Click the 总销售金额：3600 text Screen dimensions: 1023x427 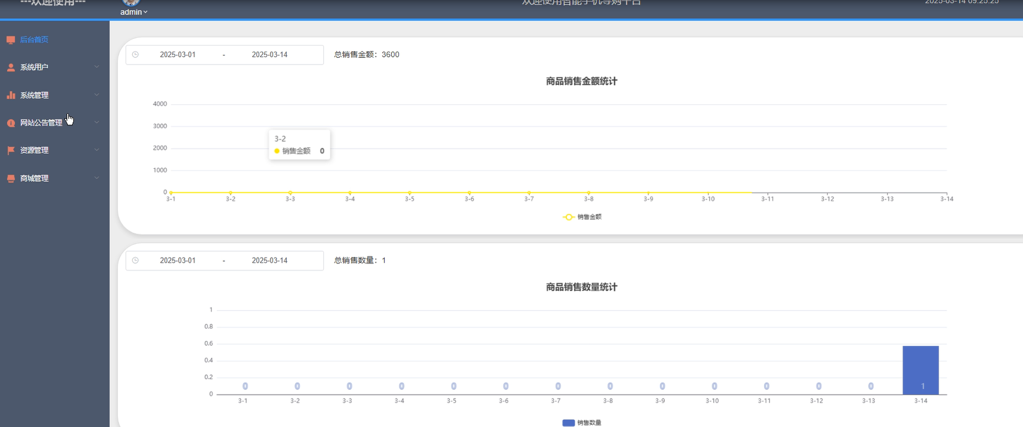point(367,54)
